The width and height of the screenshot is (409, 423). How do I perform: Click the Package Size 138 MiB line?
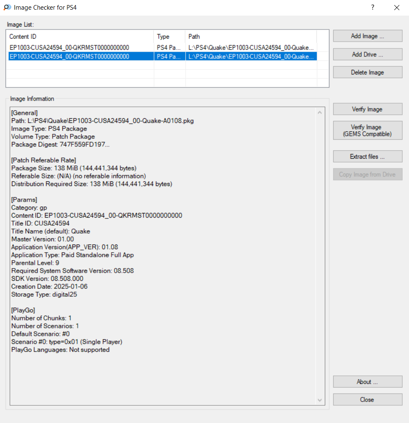tap(74, 168)
